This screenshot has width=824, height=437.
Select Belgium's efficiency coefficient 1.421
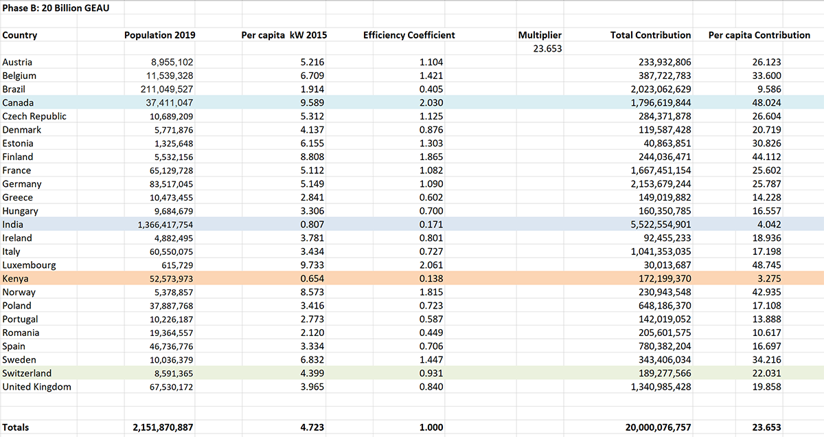tap(431, 76)
